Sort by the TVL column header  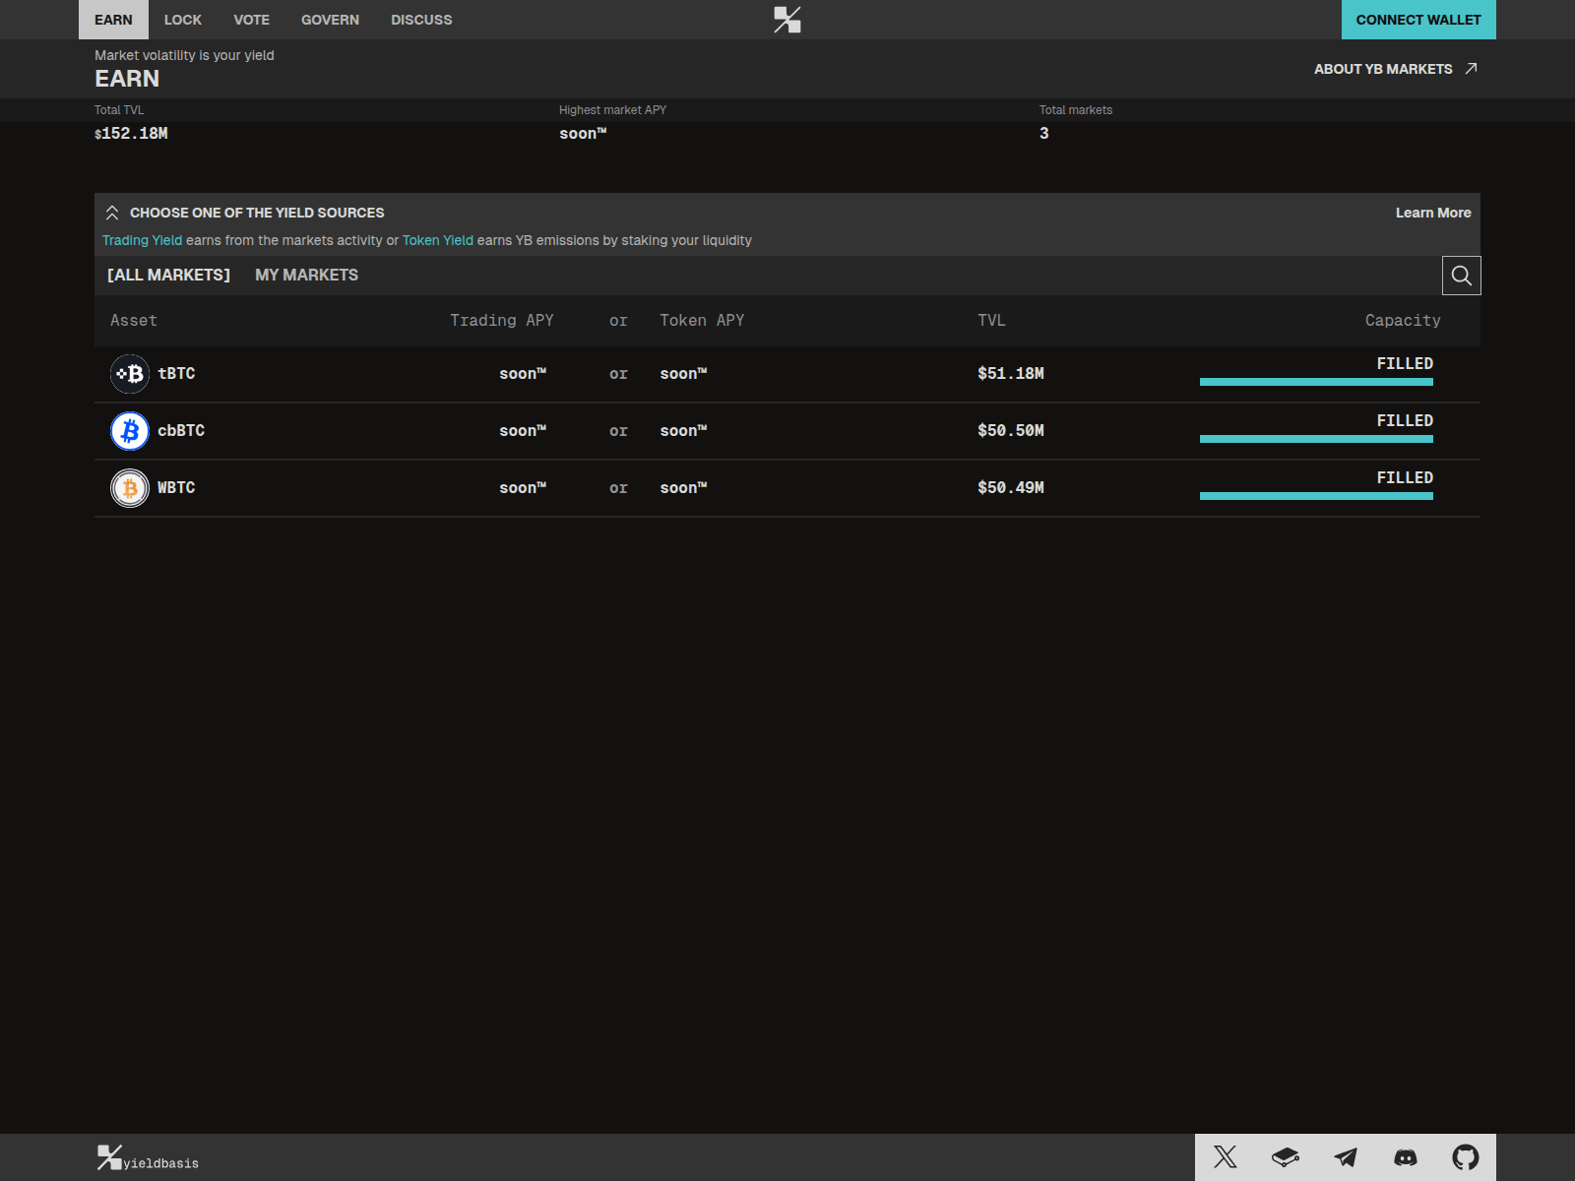pyautogui.click(x=991, y=321)
